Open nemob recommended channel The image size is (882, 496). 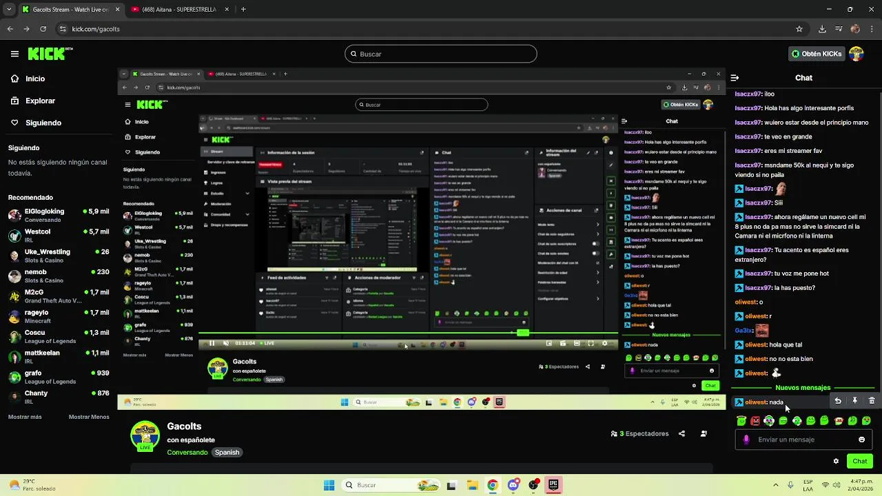pos(59,276)
